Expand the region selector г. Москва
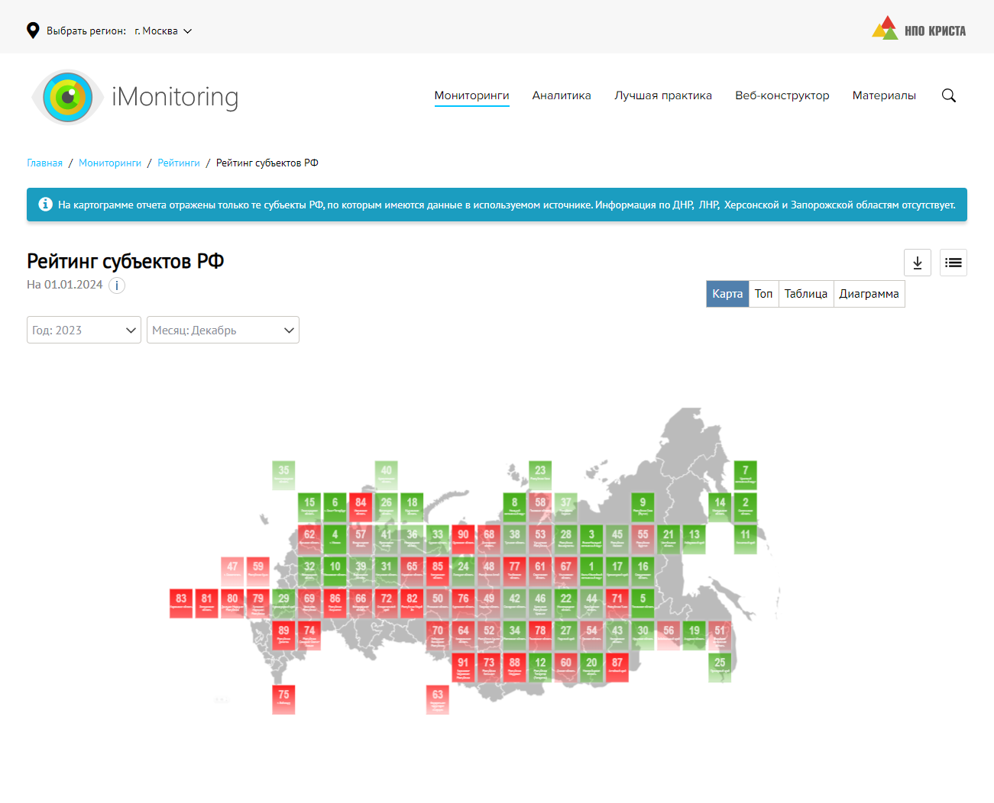 163,31
